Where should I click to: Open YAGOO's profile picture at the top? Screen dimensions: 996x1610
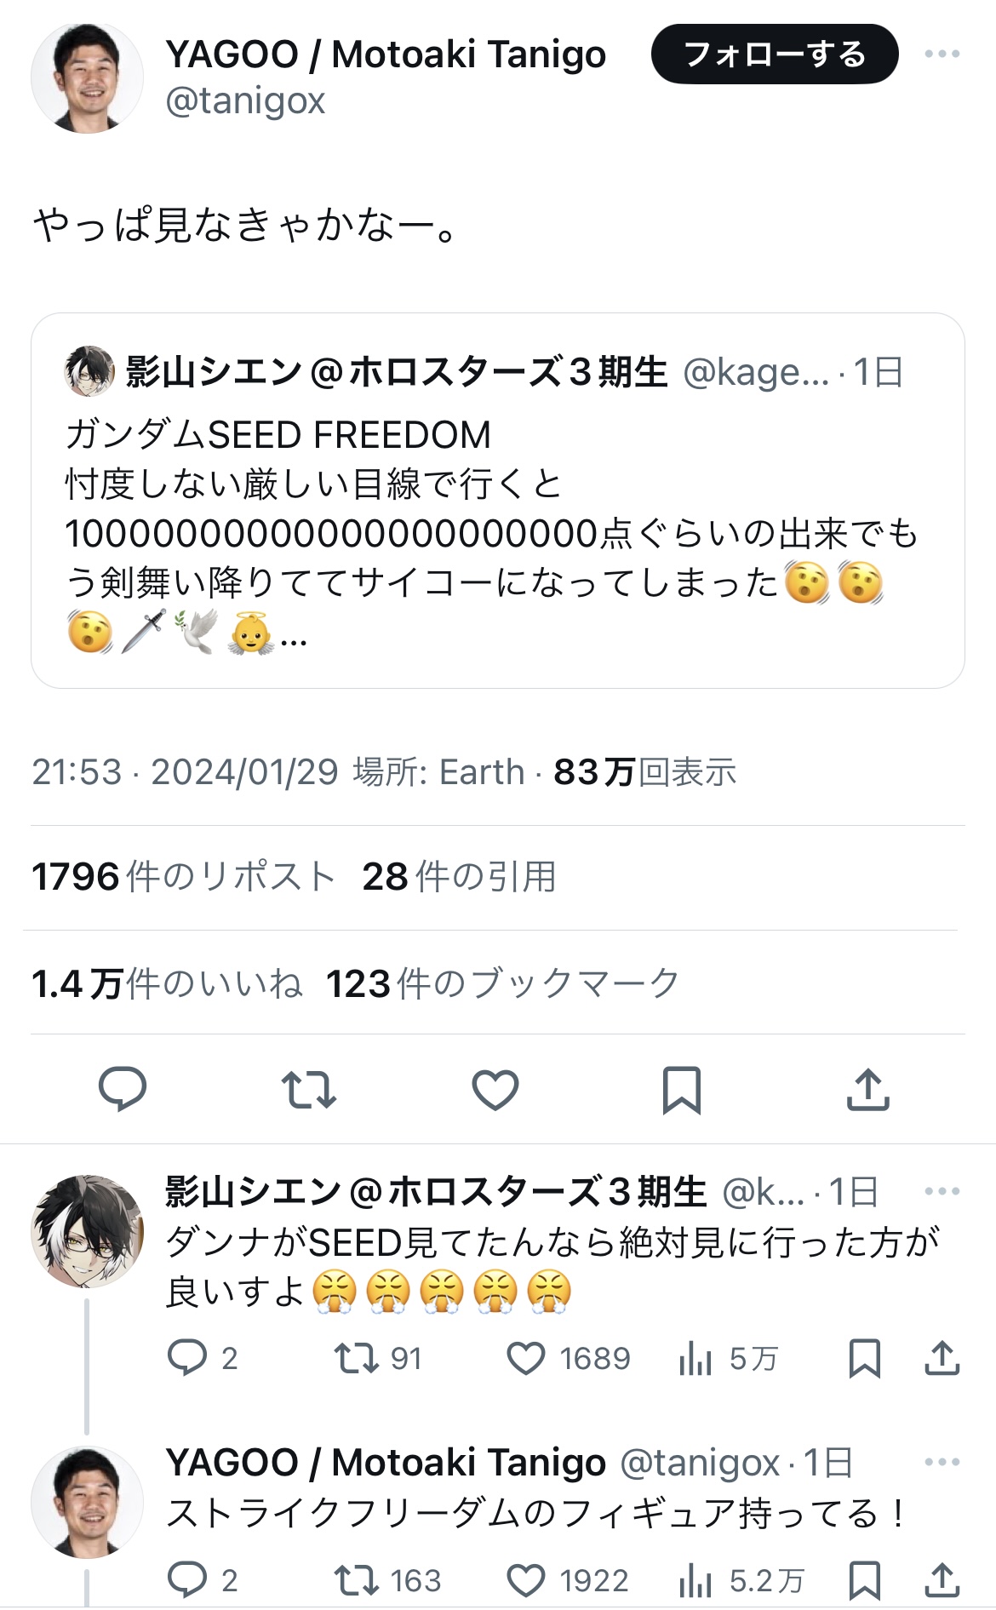[87, 78]
